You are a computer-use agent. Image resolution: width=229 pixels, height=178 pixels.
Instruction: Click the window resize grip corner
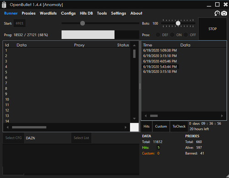point(228,176)
